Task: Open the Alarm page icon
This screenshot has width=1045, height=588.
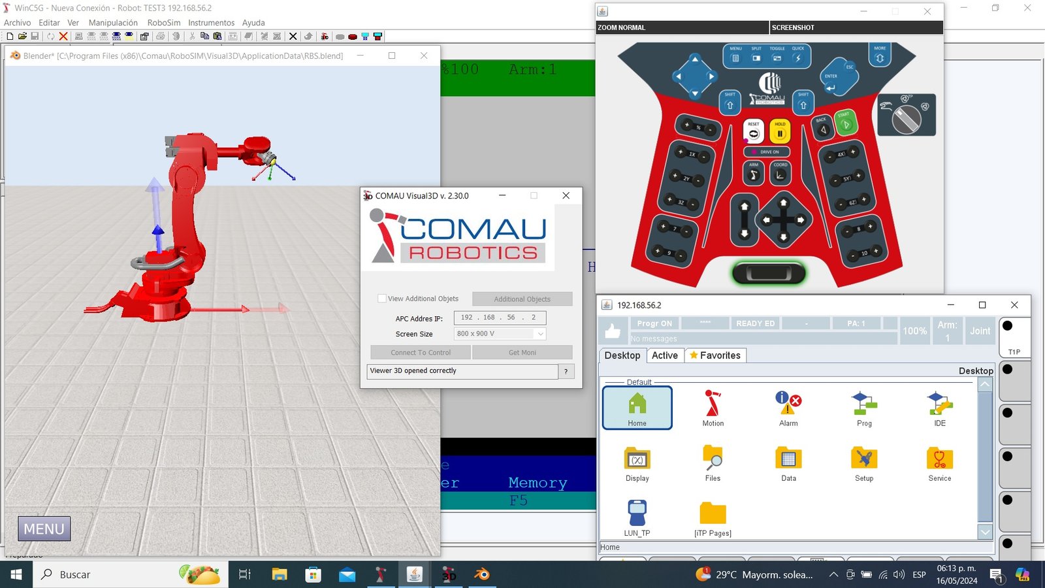Action: pos(788,408)
